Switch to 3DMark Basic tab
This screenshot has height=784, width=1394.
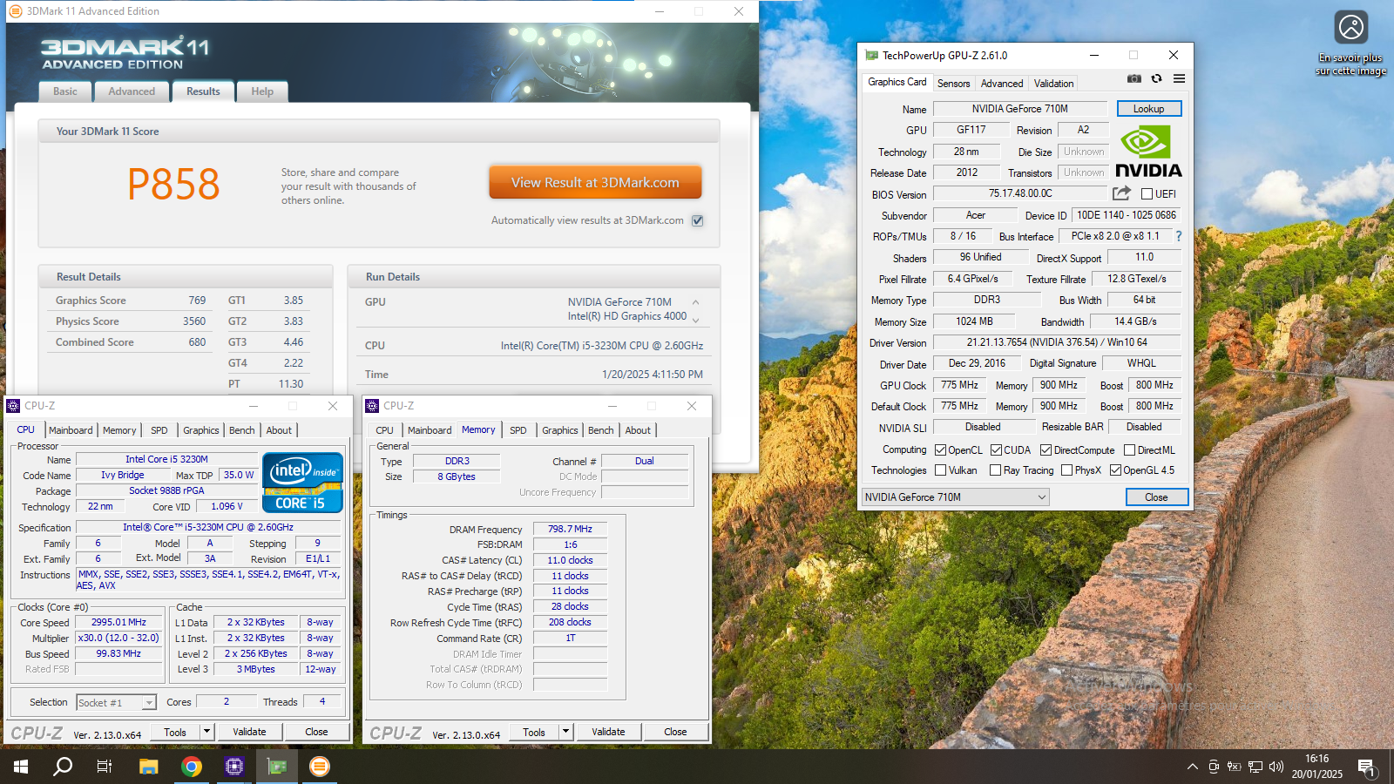[65, 91]
